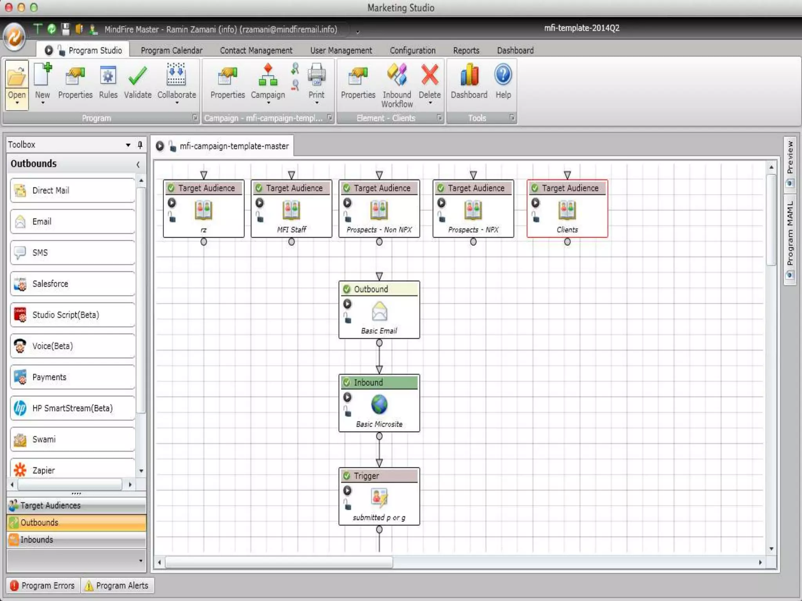Screen dimensions: 802x601
Task: Click the Inbound Workflow icon
Action: click(397, 75)
